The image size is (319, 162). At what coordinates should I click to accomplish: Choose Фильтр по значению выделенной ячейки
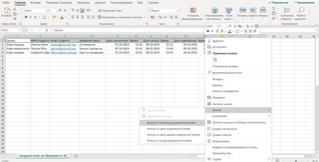point(172,123)
